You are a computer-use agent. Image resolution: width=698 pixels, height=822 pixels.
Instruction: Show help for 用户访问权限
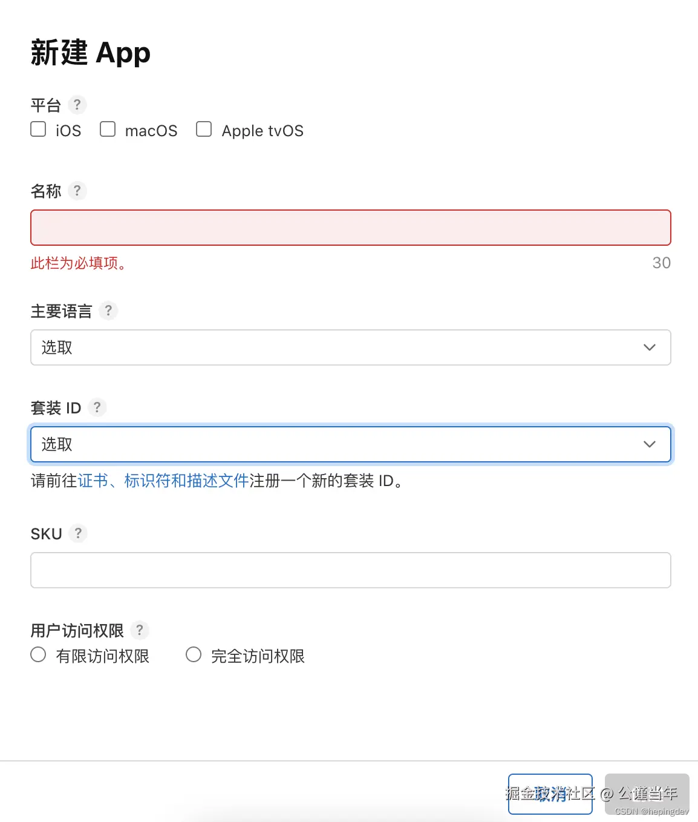(x=140, y=630)
